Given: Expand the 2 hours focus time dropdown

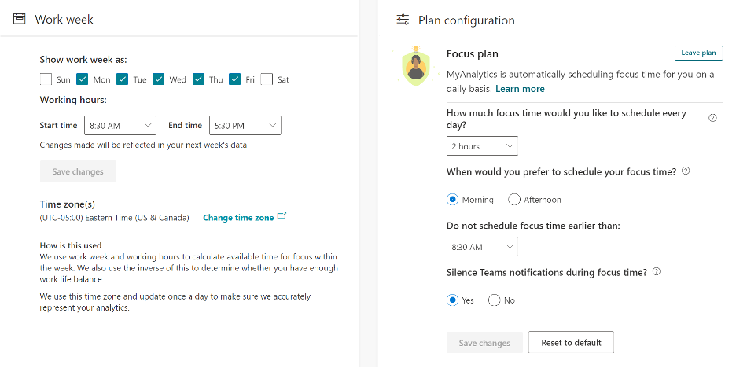Looking at the screenshot, I should click(x=482, y=146).
